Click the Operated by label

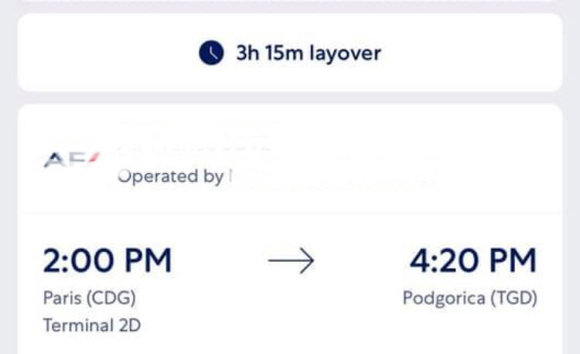171,176
